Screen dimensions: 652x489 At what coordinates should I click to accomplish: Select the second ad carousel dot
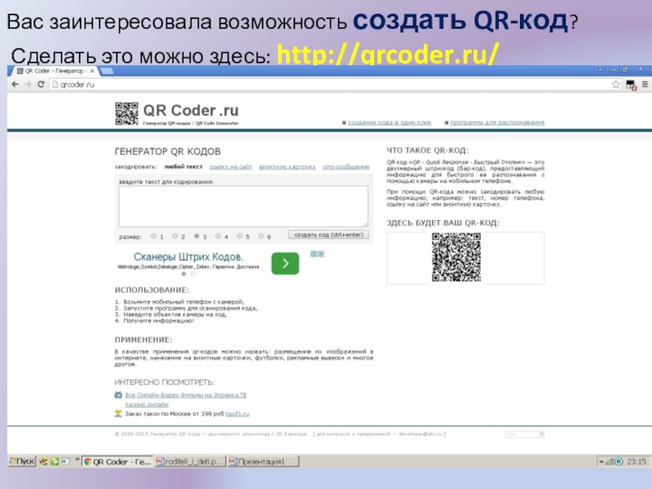[192, 274]
